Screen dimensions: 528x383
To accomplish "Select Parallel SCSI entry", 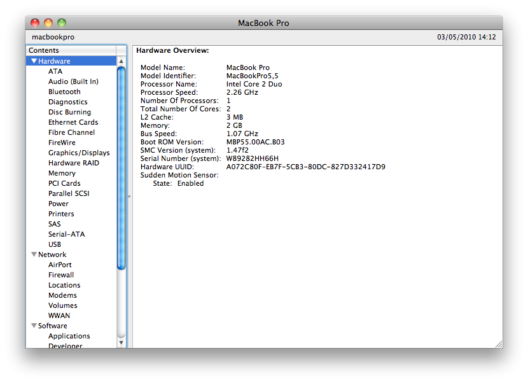I will point(69,193).
